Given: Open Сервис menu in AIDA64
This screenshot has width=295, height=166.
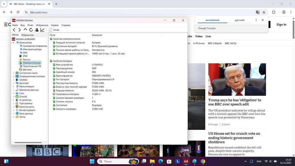Looking at the screenshot, I should (x=55, y=25).
